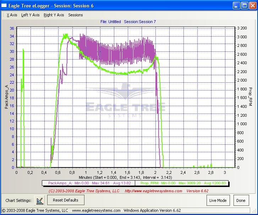Click 'Windows Application Version 6.62' in status bar

pos(152,210)
